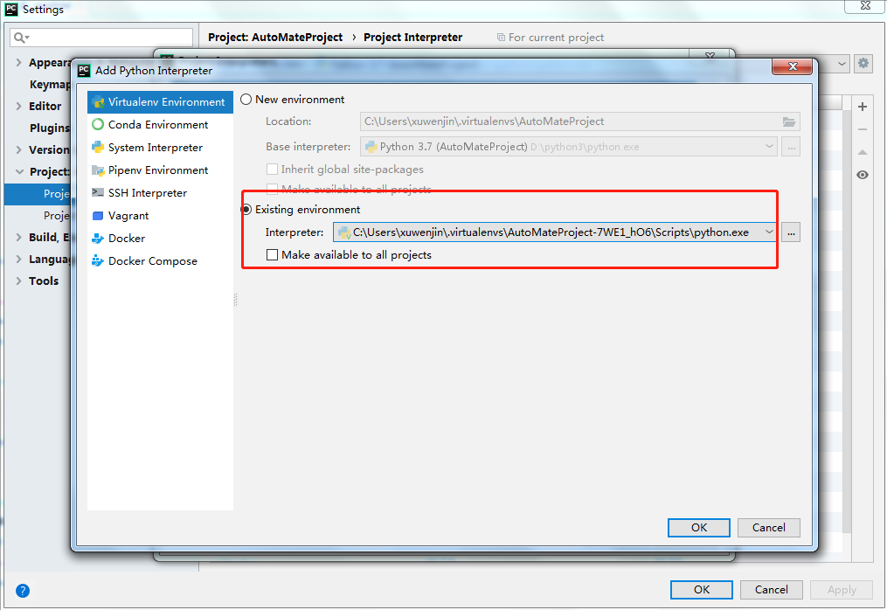
Task: Select Virtualenv Environment in the interpreter list
Action: (160, 102)
